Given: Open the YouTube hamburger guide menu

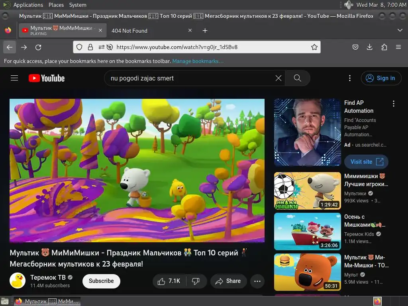Looking at the screenshot, I should [x=14, y=78].
